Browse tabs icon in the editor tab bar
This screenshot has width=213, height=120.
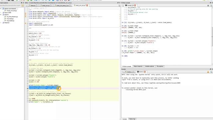coord(26,5)
